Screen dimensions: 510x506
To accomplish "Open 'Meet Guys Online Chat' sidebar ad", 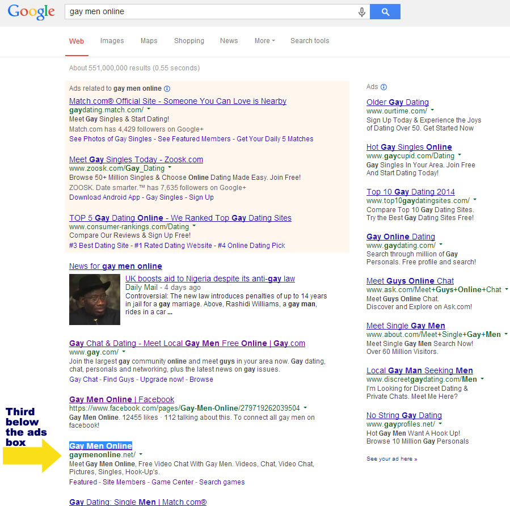I will tap(410, 281).
